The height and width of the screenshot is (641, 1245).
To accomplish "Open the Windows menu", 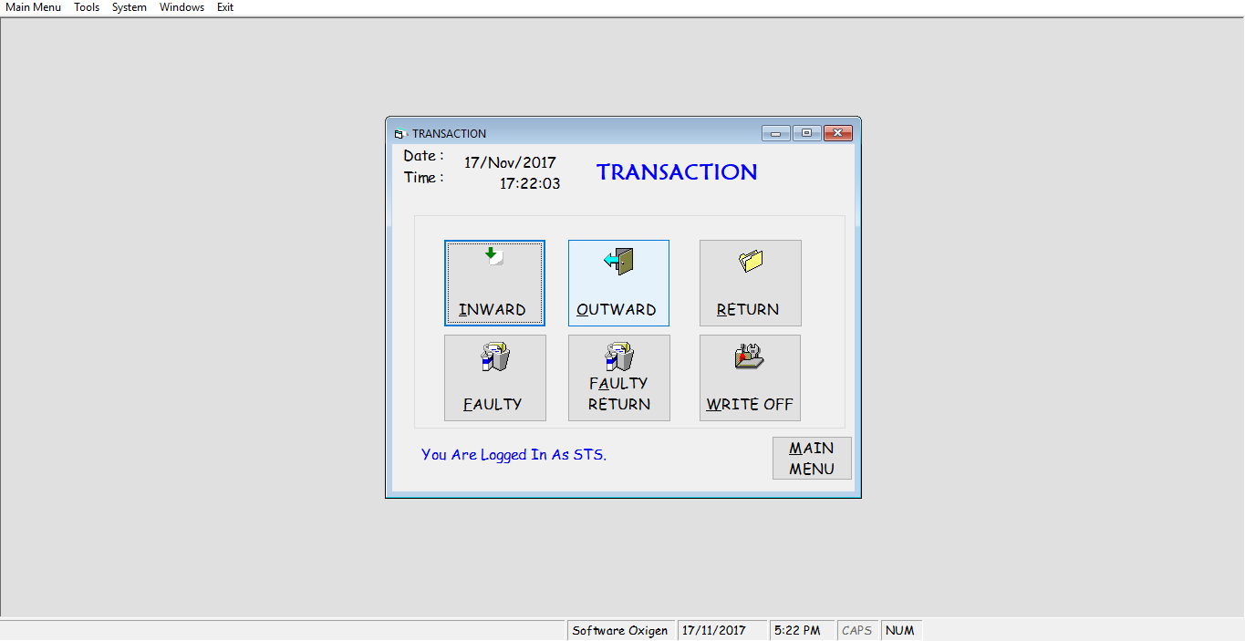I will 182,7.
